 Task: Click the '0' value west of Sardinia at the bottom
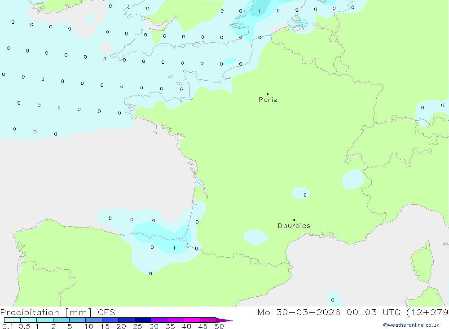pos(332,300)
